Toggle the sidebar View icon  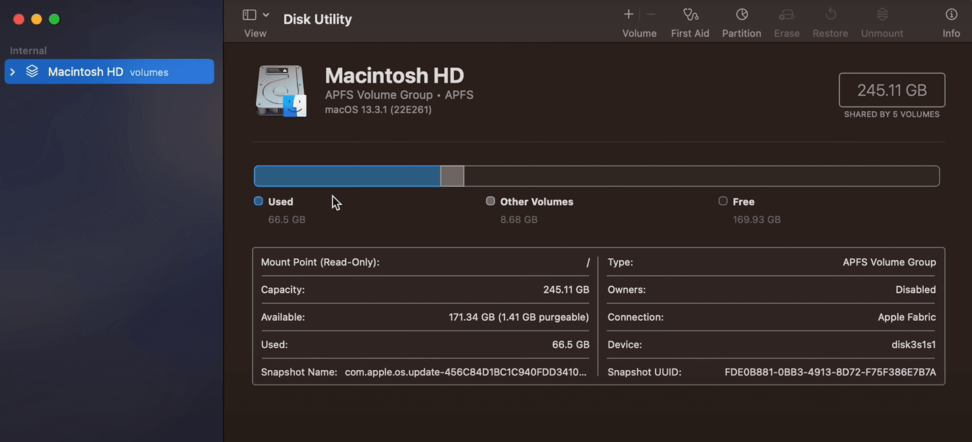point(249,14)
